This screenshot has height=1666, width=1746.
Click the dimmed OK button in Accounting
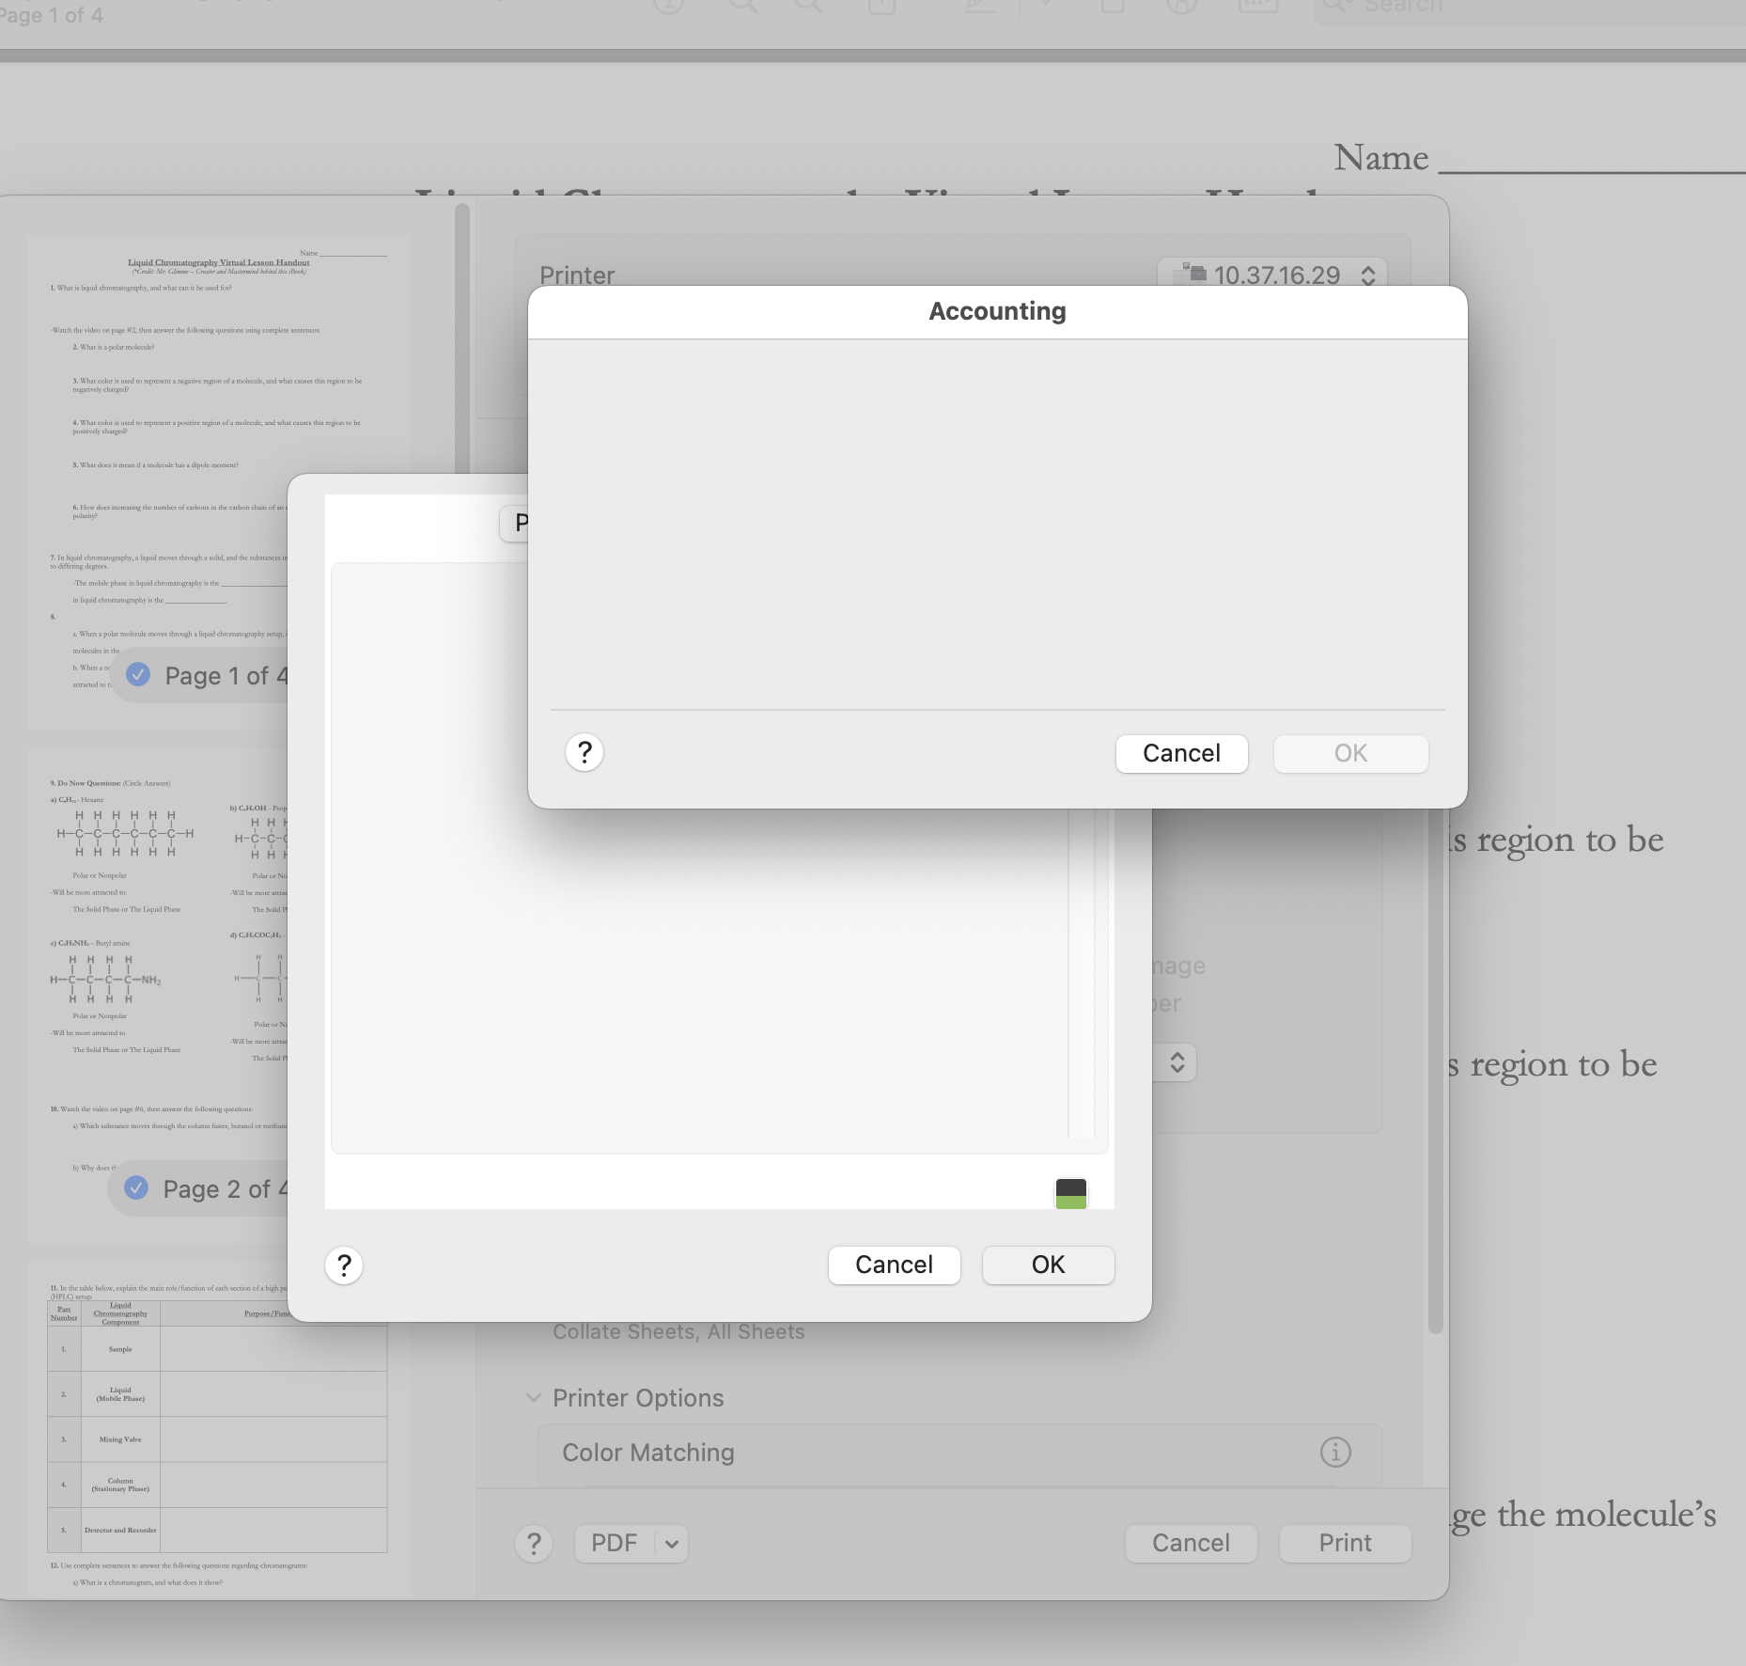1350,753
